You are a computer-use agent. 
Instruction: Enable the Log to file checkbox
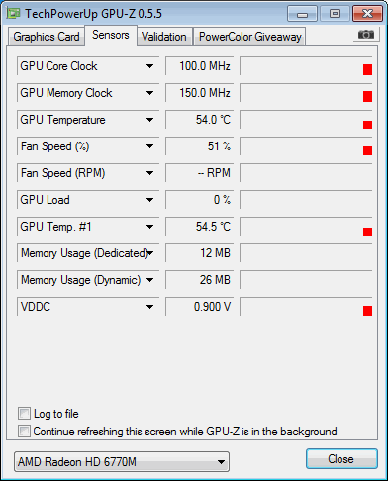click(24, 414)
